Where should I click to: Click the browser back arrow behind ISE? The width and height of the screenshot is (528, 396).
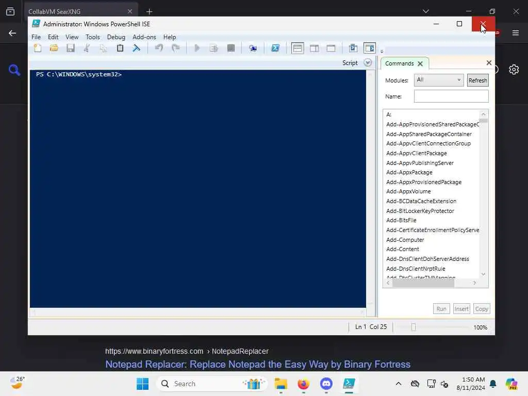[12, 33]
